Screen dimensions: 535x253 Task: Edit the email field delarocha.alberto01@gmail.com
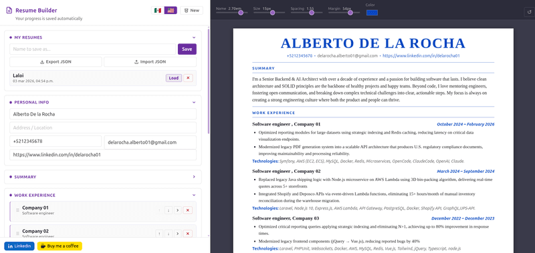[x=150, y=142]
